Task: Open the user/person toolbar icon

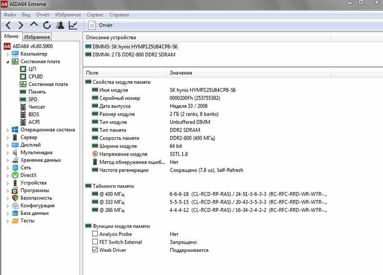Action: point(60,25)
